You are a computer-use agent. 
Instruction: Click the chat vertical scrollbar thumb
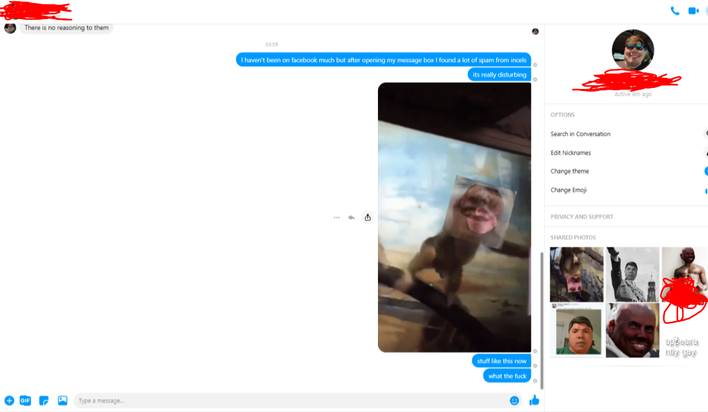click(x=542, y=321)
